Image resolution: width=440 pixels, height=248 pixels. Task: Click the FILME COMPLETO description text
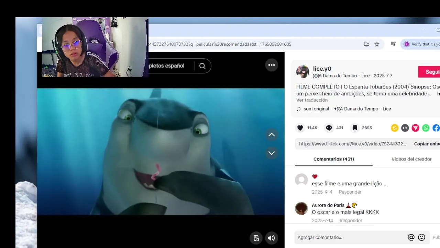(368, 90)
